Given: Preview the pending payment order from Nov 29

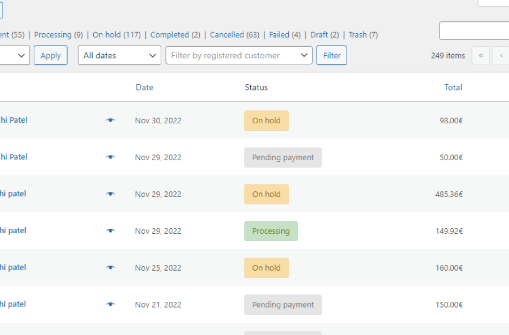Looking at the screenshot, I should pyautogui.click(x=110, y=157).
